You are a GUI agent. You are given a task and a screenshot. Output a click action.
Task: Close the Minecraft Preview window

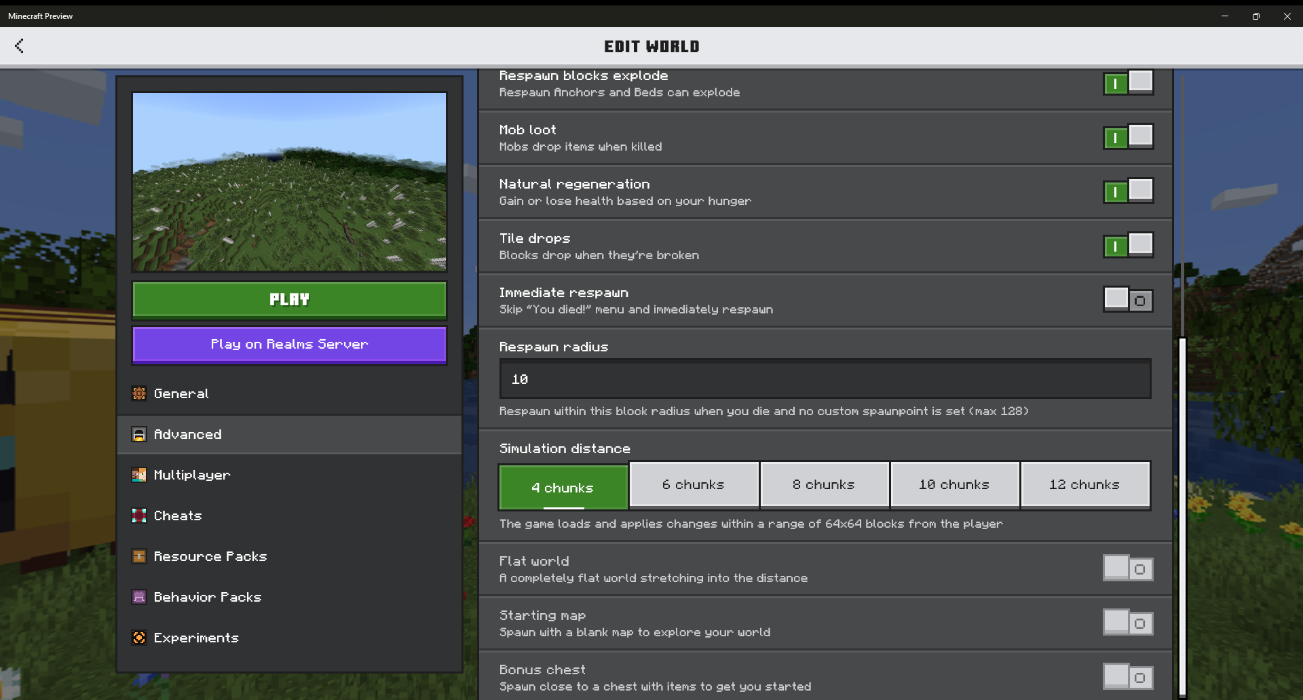coord(1287,16)
